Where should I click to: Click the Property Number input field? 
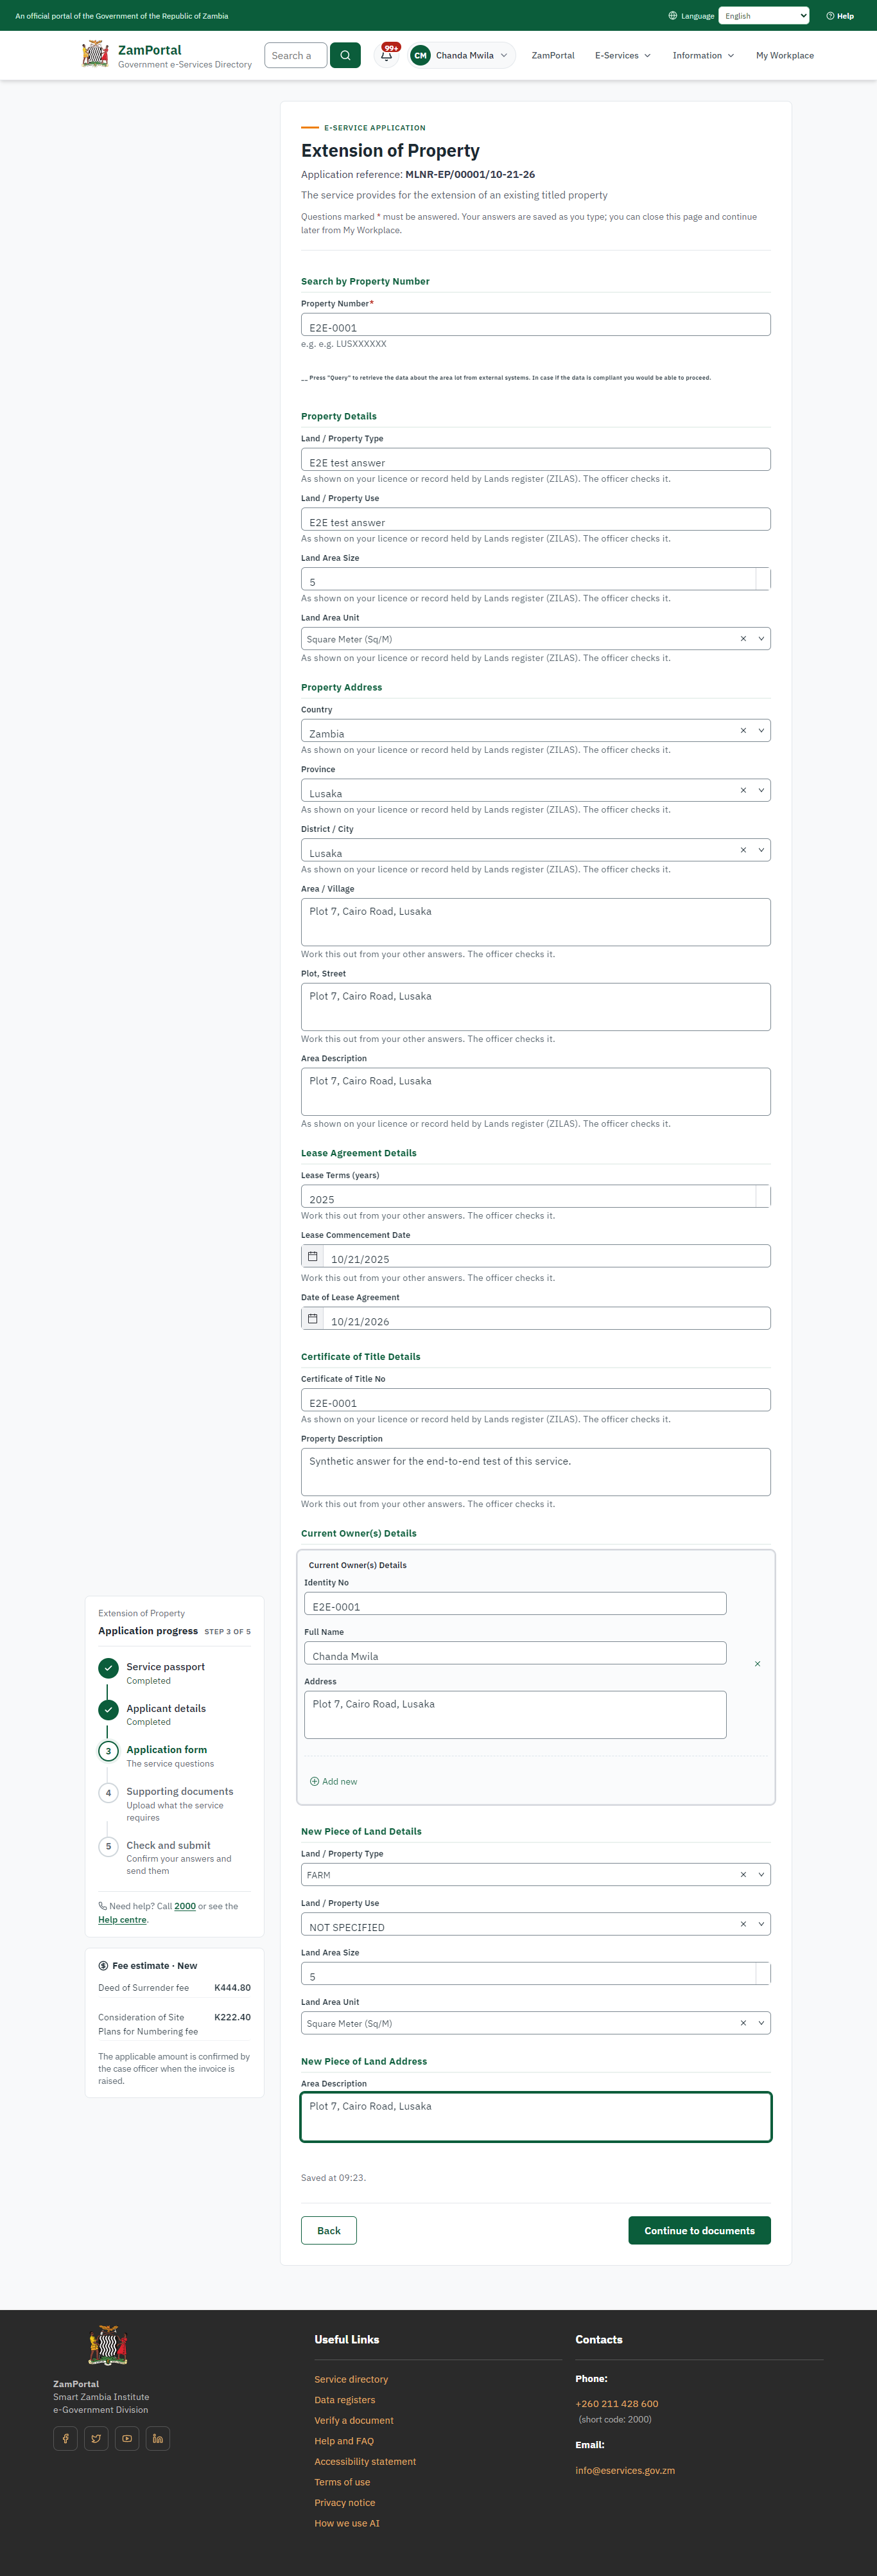pos(535,325)
